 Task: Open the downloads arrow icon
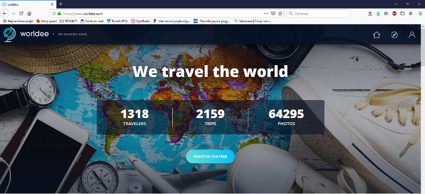click(378, 14)
